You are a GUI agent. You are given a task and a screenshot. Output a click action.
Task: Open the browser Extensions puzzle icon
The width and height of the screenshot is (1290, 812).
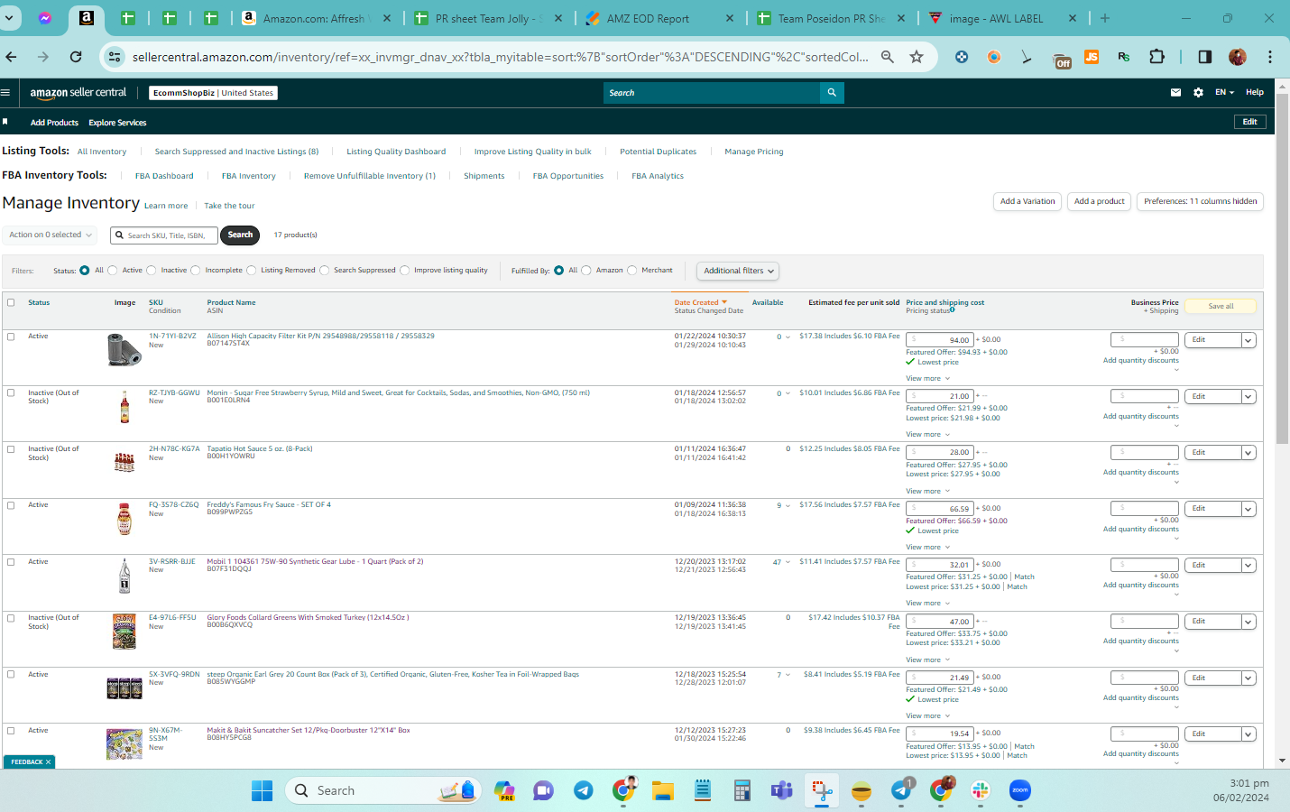pyautogui.click(x=1156, y=57)
